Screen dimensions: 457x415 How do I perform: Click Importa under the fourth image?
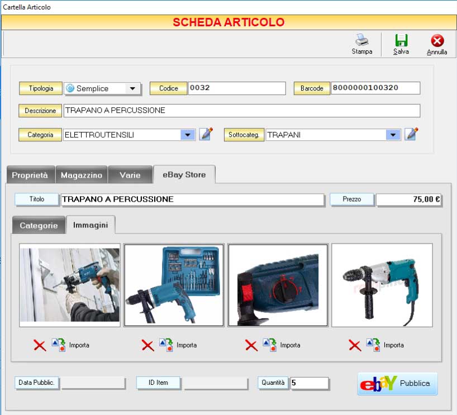(x=393, y=345)
